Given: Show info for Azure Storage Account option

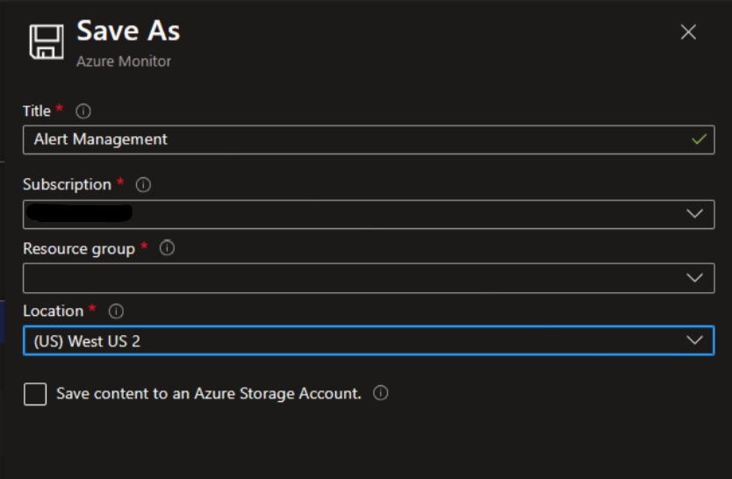Looking at the screenshot, I should point(380,394).
